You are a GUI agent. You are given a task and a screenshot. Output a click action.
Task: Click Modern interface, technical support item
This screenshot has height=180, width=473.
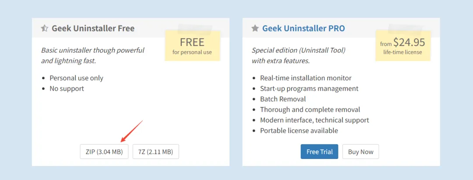[x=314, y=120]
